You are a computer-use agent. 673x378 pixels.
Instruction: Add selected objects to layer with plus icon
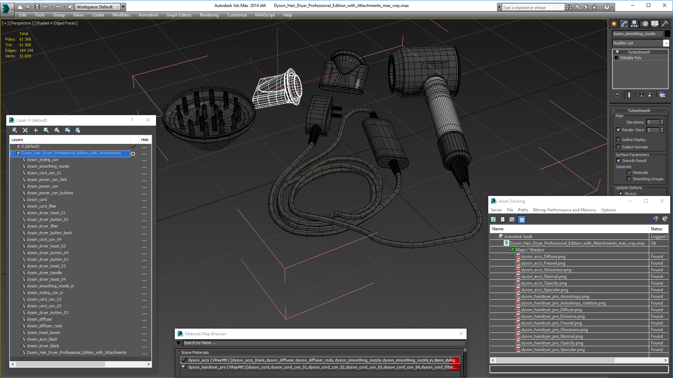point(35,130)
